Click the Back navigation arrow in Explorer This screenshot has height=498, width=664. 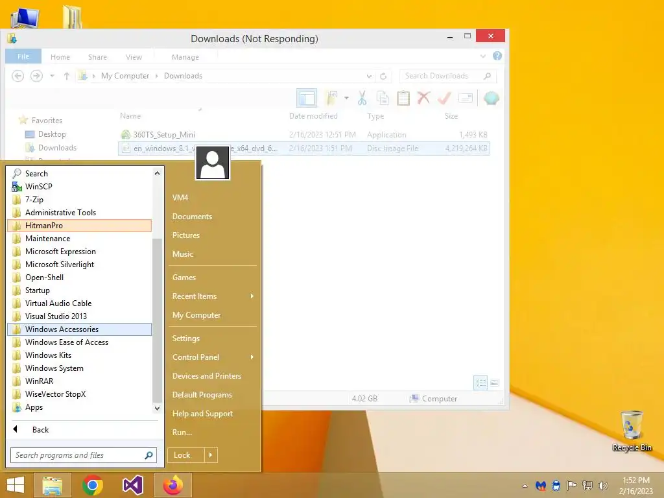(18, 76)
